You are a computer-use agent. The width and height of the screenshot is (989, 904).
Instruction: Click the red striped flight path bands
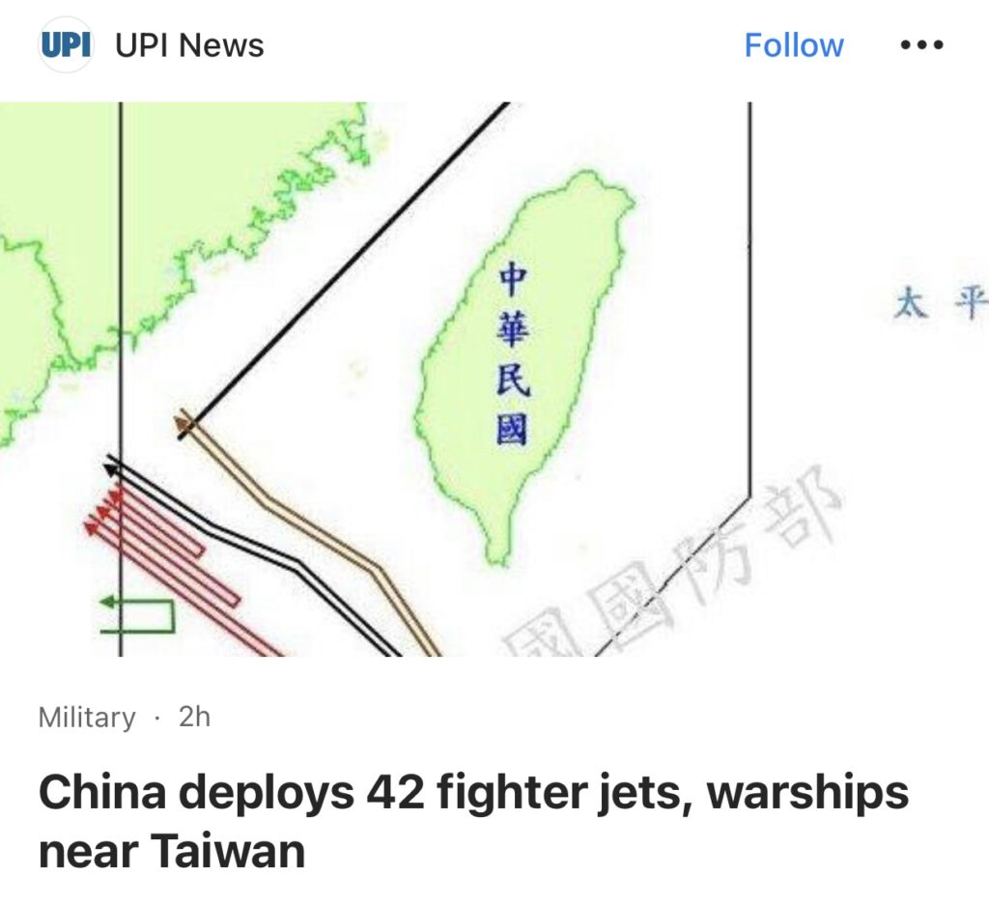(183, 568)
